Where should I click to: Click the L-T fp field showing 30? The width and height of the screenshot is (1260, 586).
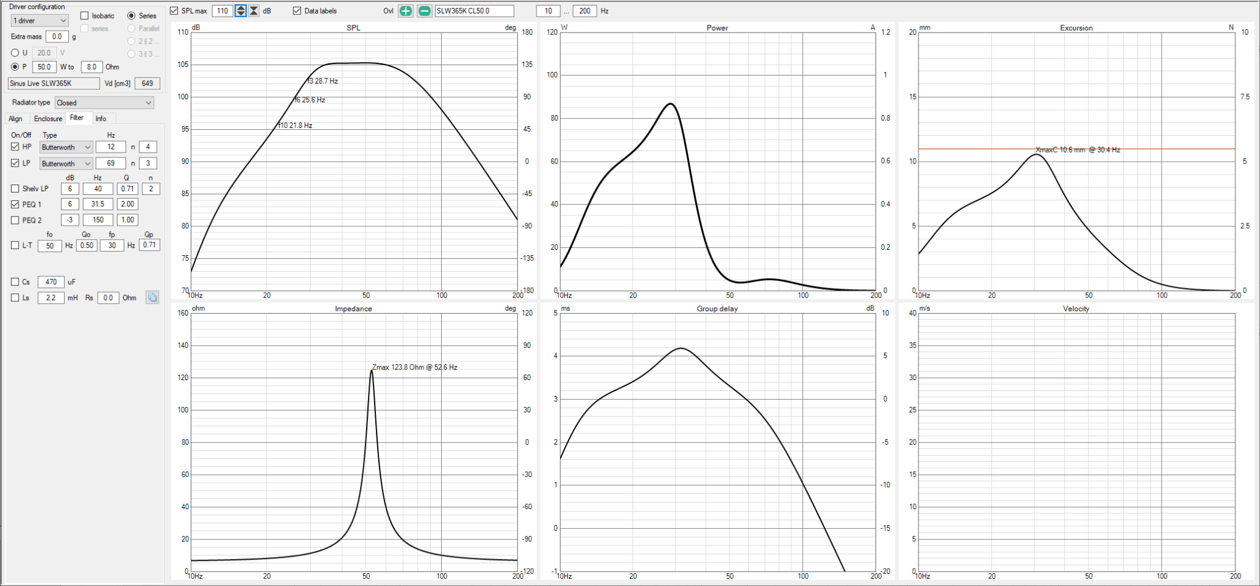pos(112,245)
